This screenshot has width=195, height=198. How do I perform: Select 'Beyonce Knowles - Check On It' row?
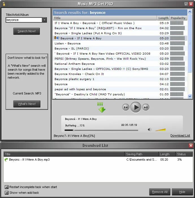[x=120, y=74]
